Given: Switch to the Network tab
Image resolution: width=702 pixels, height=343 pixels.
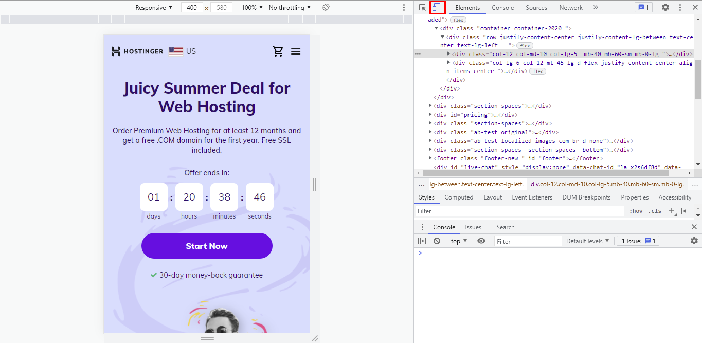Looking at the screenshot, I should click(x=571, y=7).
